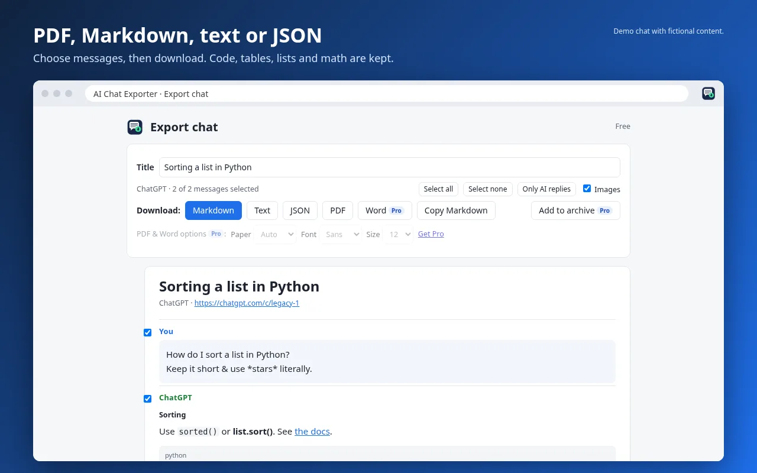Click the Copy Markdown button
757x473 pixels.
456,210
